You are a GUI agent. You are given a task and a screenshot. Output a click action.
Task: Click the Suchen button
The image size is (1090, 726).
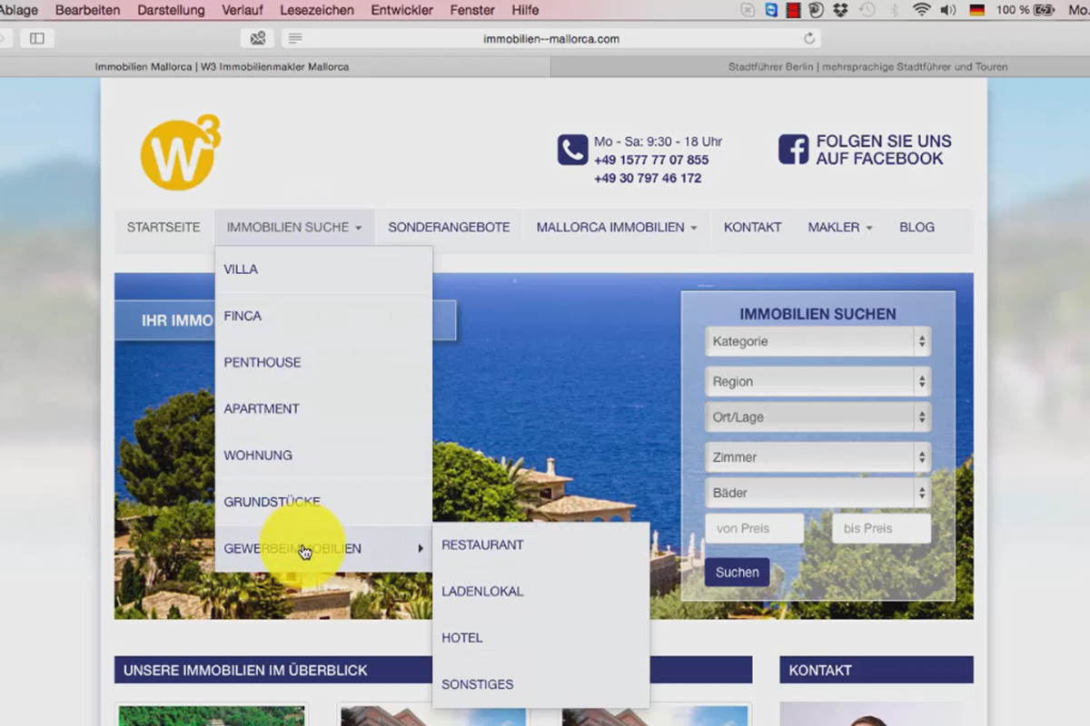click(737, 573)
